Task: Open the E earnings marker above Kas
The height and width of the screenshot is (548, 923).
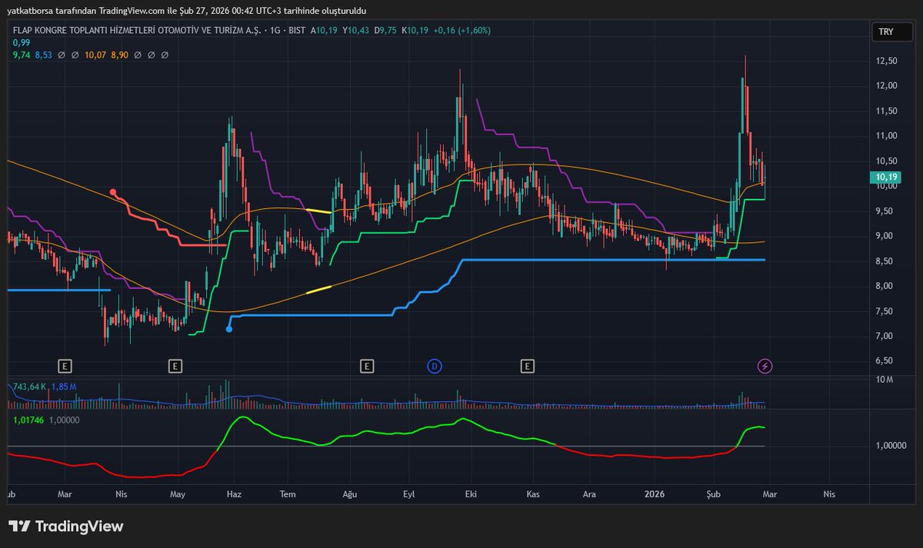Action: (528, 366)
